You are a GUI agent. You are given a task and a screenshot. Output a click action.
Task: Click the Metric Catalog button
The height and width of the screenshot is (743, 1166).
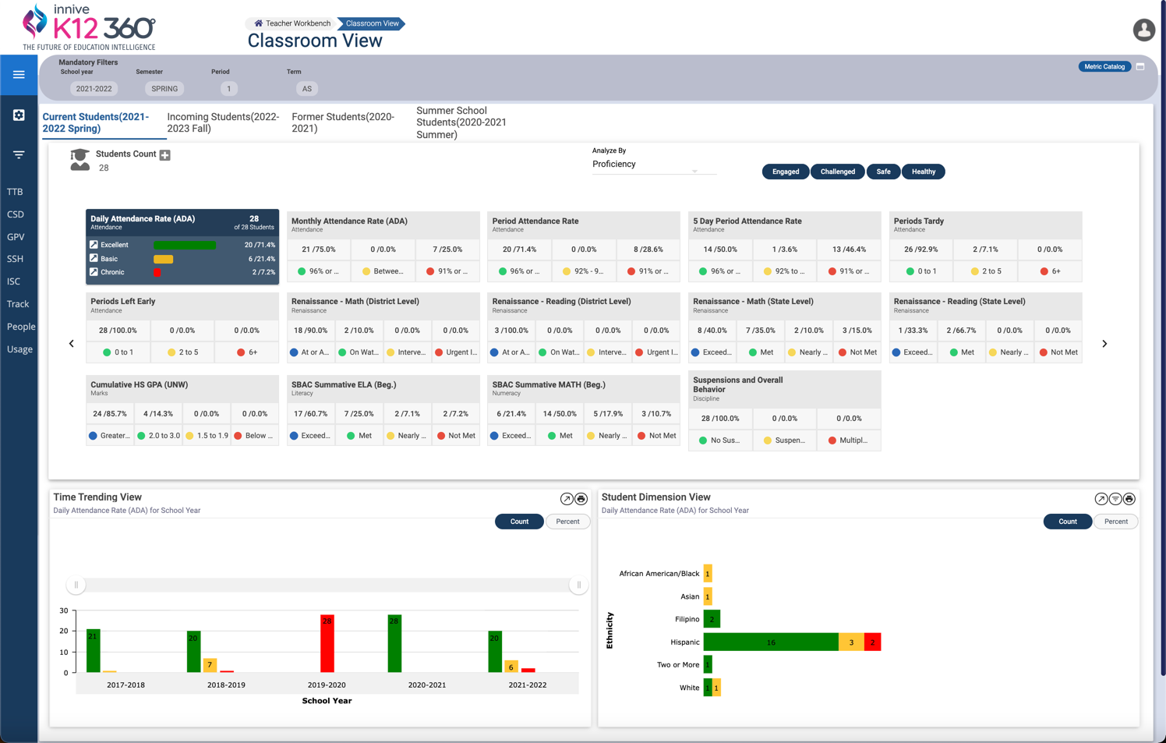[1104, 66]
